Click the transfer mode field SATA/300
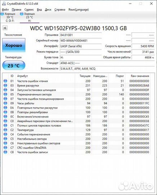The height and width of the screenshot is (195, 157). tap(81, 52)
